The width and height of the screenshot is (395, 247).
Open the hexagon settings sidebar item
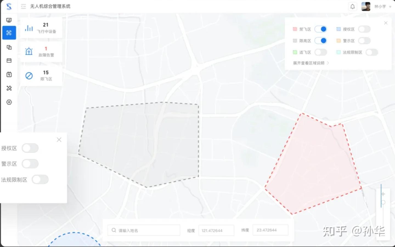pyautogui.click(x=9, y=102)
